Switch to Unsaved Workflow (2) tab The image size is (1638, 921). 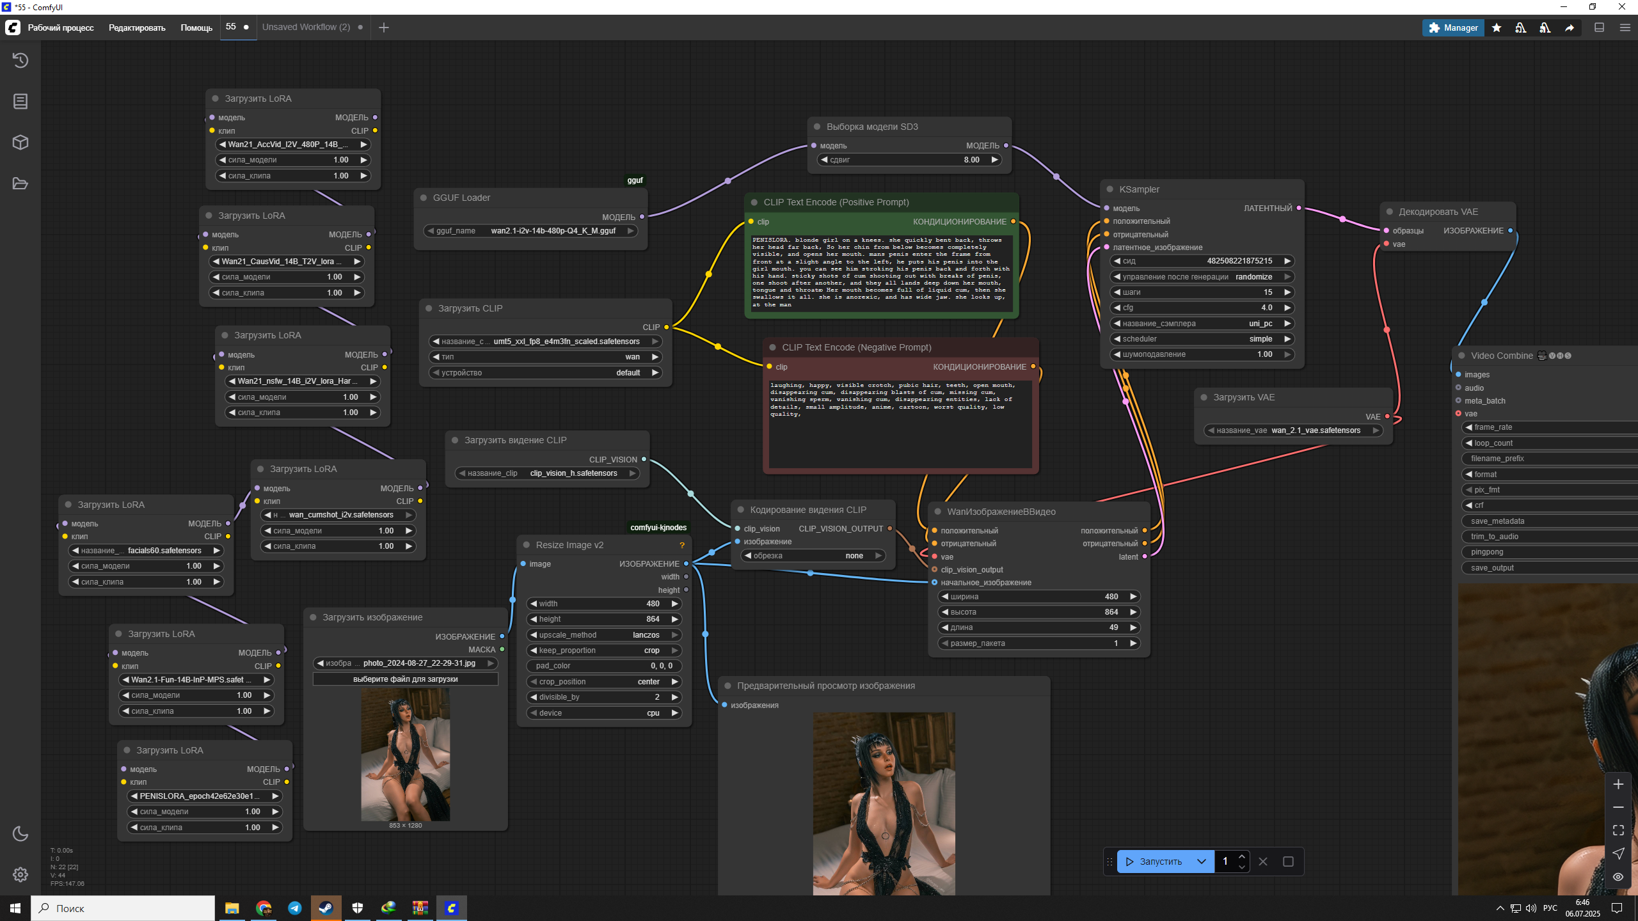tap(306, 27)
